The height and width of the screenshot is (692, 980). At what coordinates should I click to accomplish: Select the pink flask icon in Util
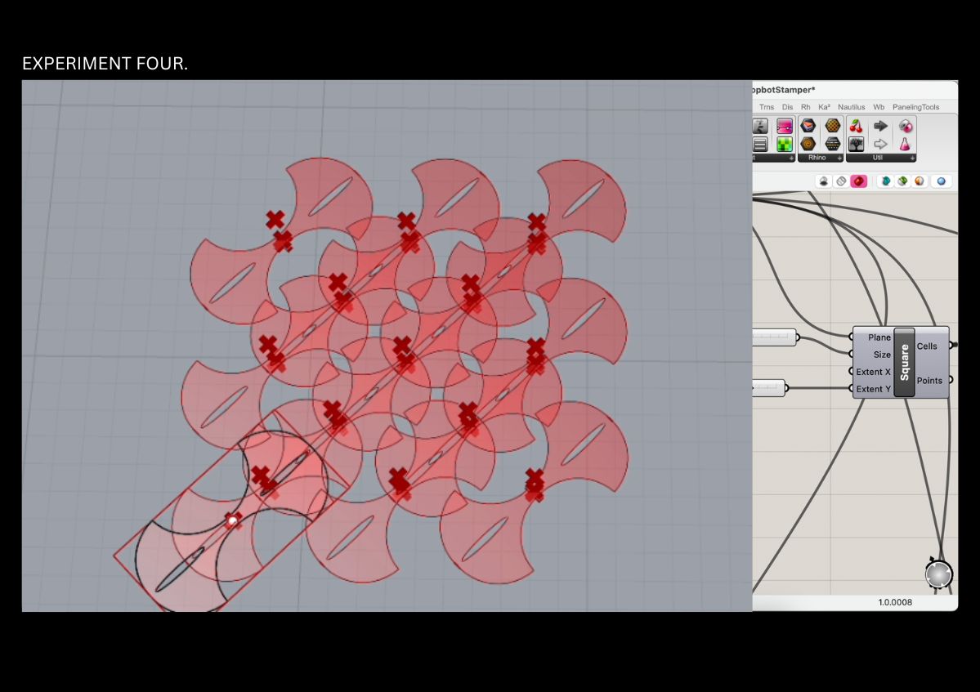(x=905, y=145)
